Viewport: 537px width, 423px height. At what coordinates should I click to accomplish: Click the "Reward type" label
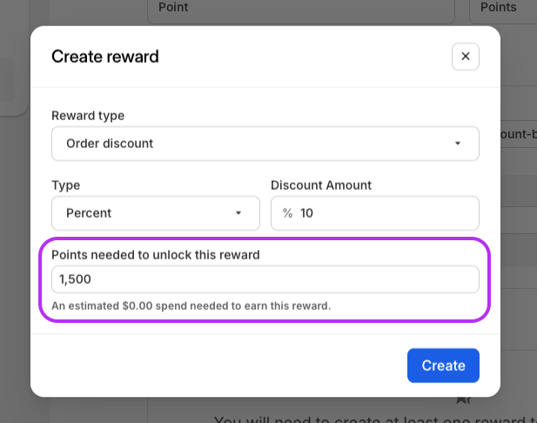[88, 116]
